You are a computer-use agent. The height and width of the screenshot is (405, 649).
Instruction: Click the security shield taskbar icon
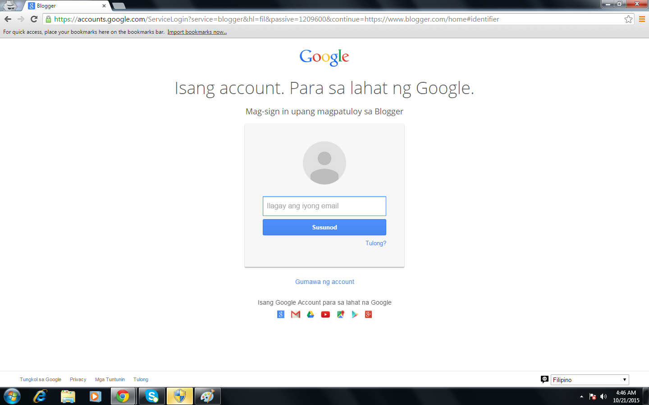pos(180,396)
